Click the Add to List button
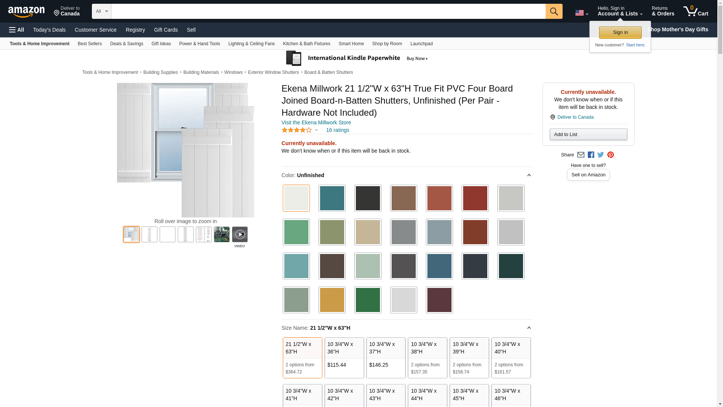Viewport: 723px width, 407px height. [588, 135]
